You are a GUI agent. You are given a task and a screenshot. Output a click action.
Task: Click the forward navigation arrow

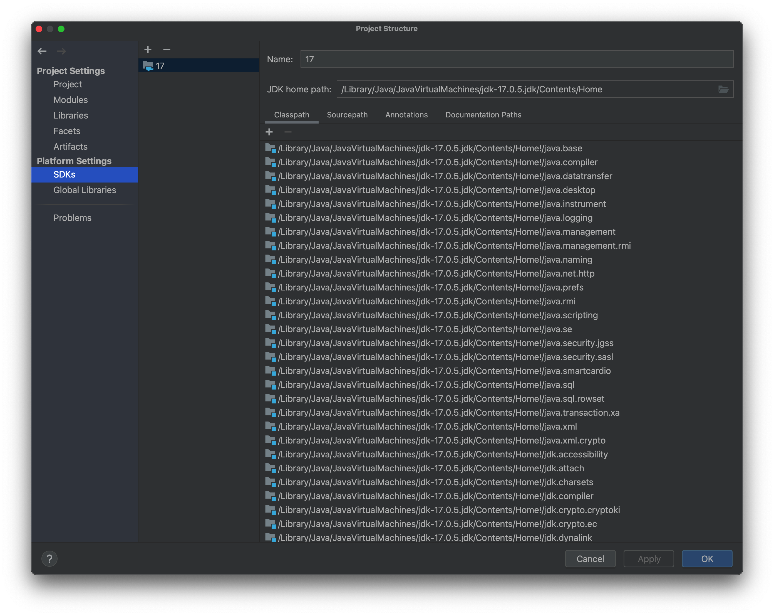[61, 51]
